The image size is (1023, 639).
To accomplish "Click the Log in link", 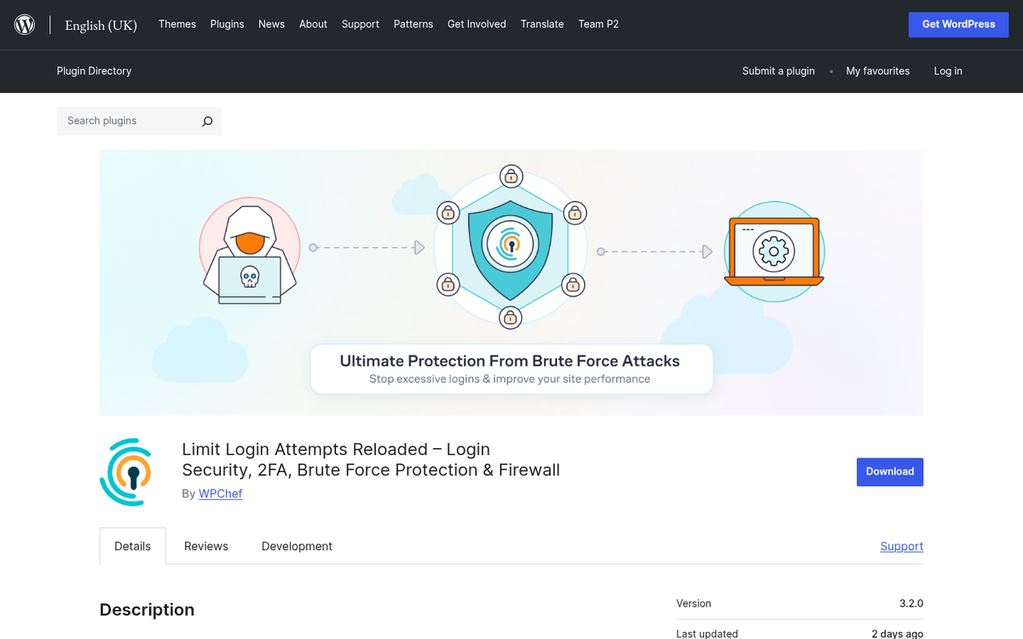I will pyautogui.click(x=948, y=71).
